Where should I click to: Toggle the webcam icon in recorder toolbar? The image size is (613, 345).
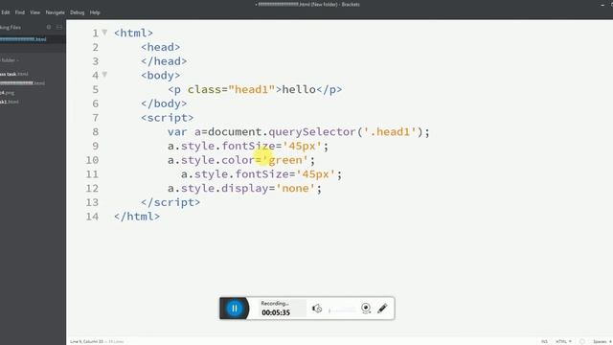tap(366, 309)
